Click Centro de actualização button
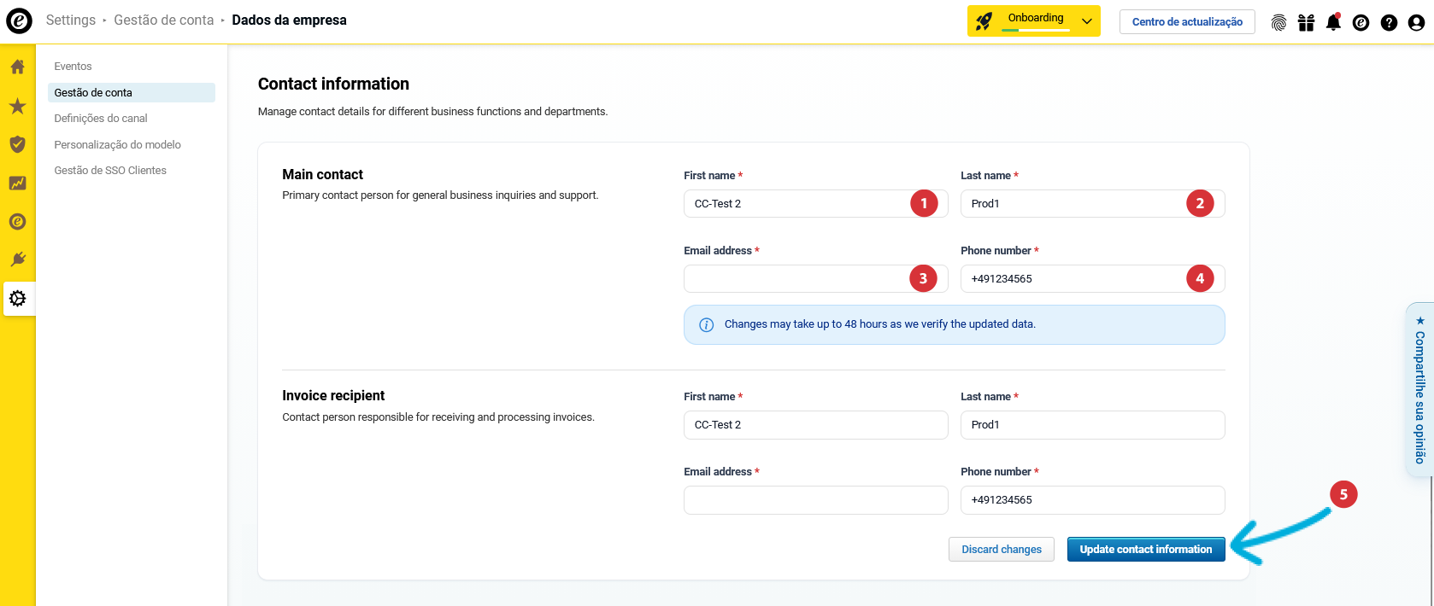Screen dimensions: 1434x606 (1187, 22)
